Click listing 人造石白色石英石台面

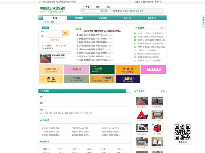[x=81, y=132]
